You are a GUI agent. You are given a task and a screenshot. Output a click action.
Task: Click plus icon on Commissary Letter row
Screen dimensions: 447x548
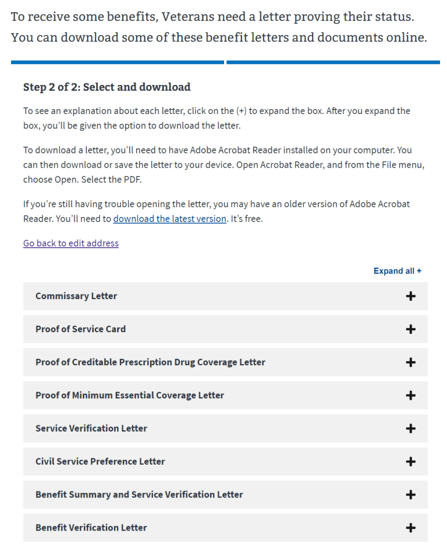click(411, 296)
